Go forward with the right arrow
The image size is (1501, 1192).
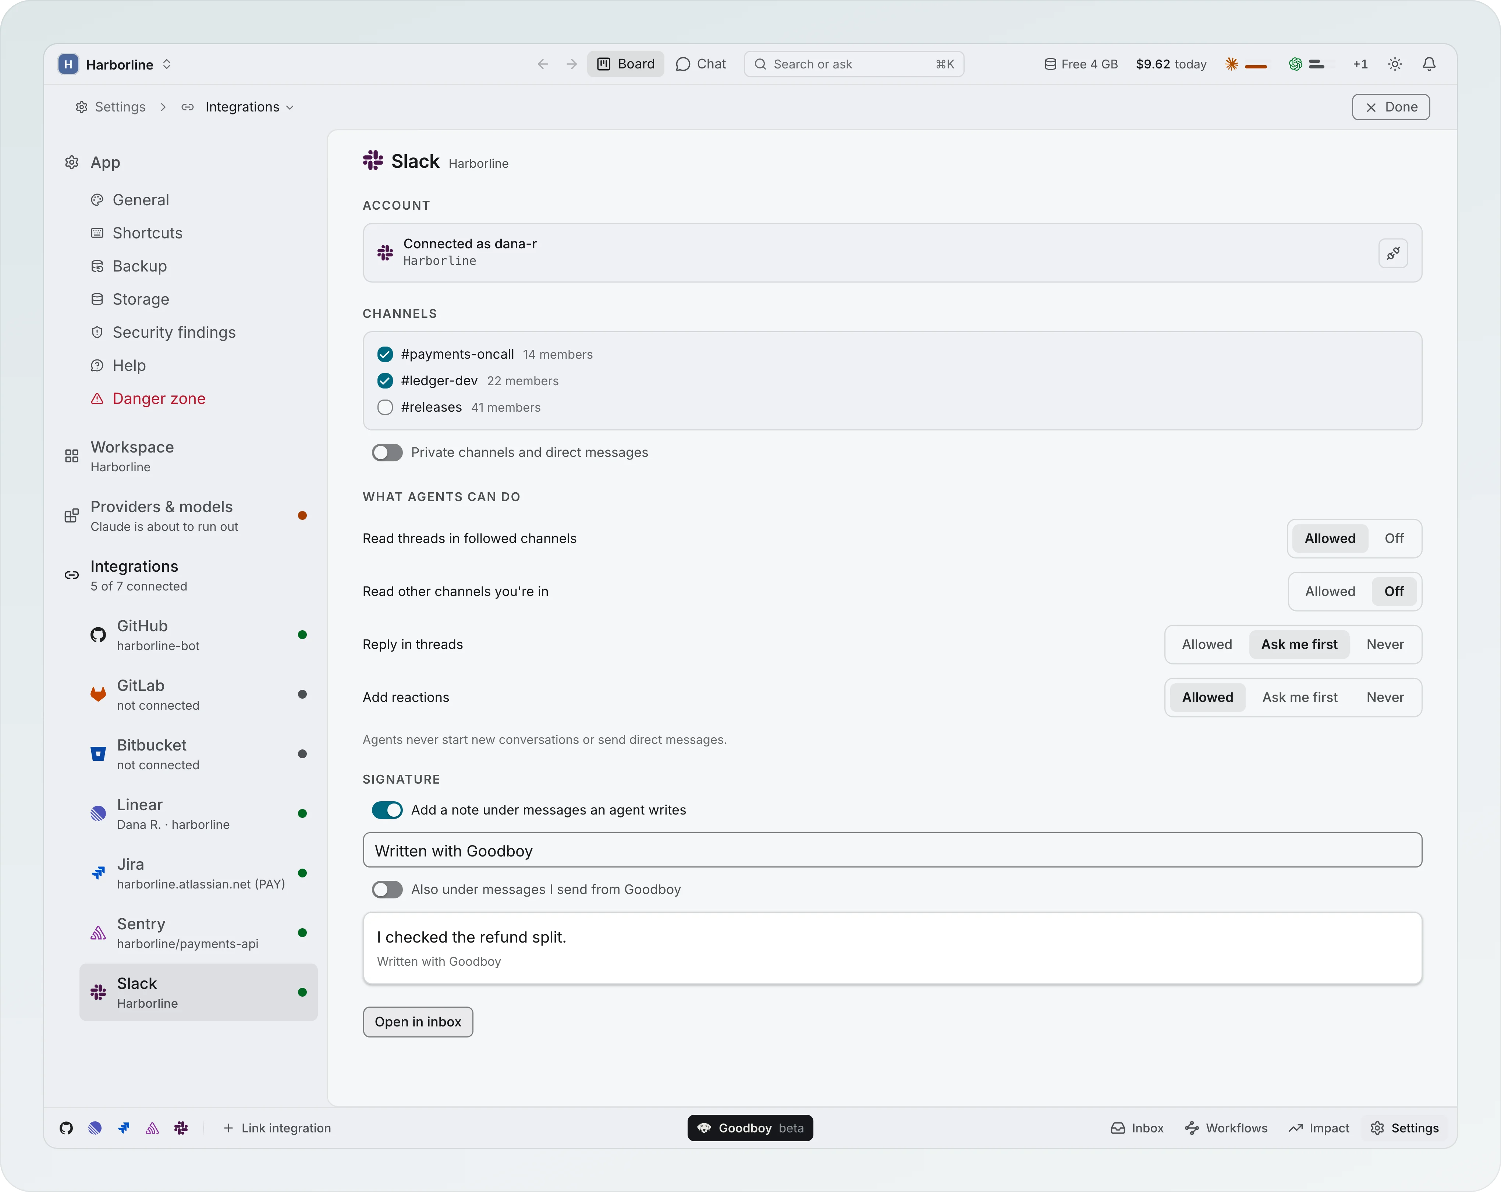572,64
